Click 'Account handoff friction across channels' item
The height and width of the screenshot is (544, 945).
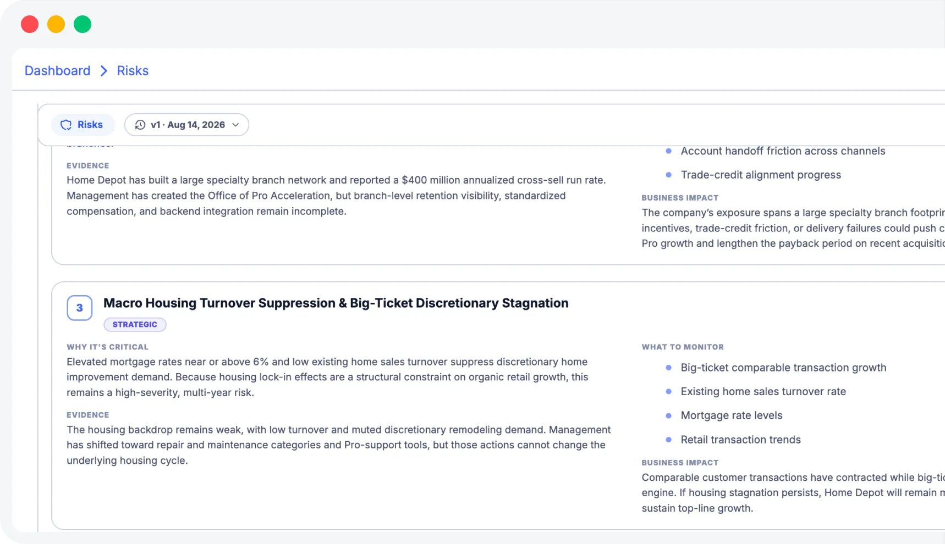pos(783,151)
